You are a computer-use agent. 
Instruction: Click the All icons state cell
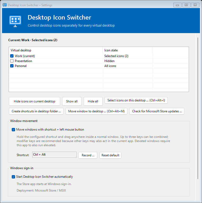point(110,66)
